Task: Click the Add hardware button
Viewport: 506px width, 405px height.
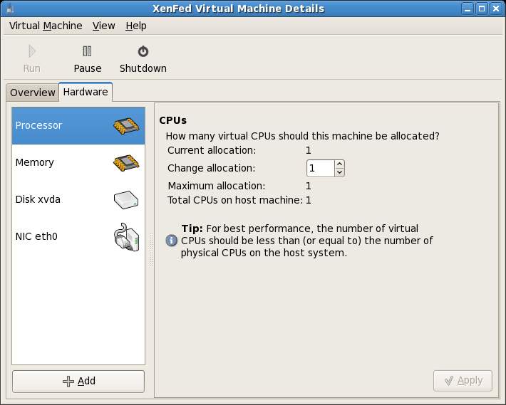Action: point(78,381)
